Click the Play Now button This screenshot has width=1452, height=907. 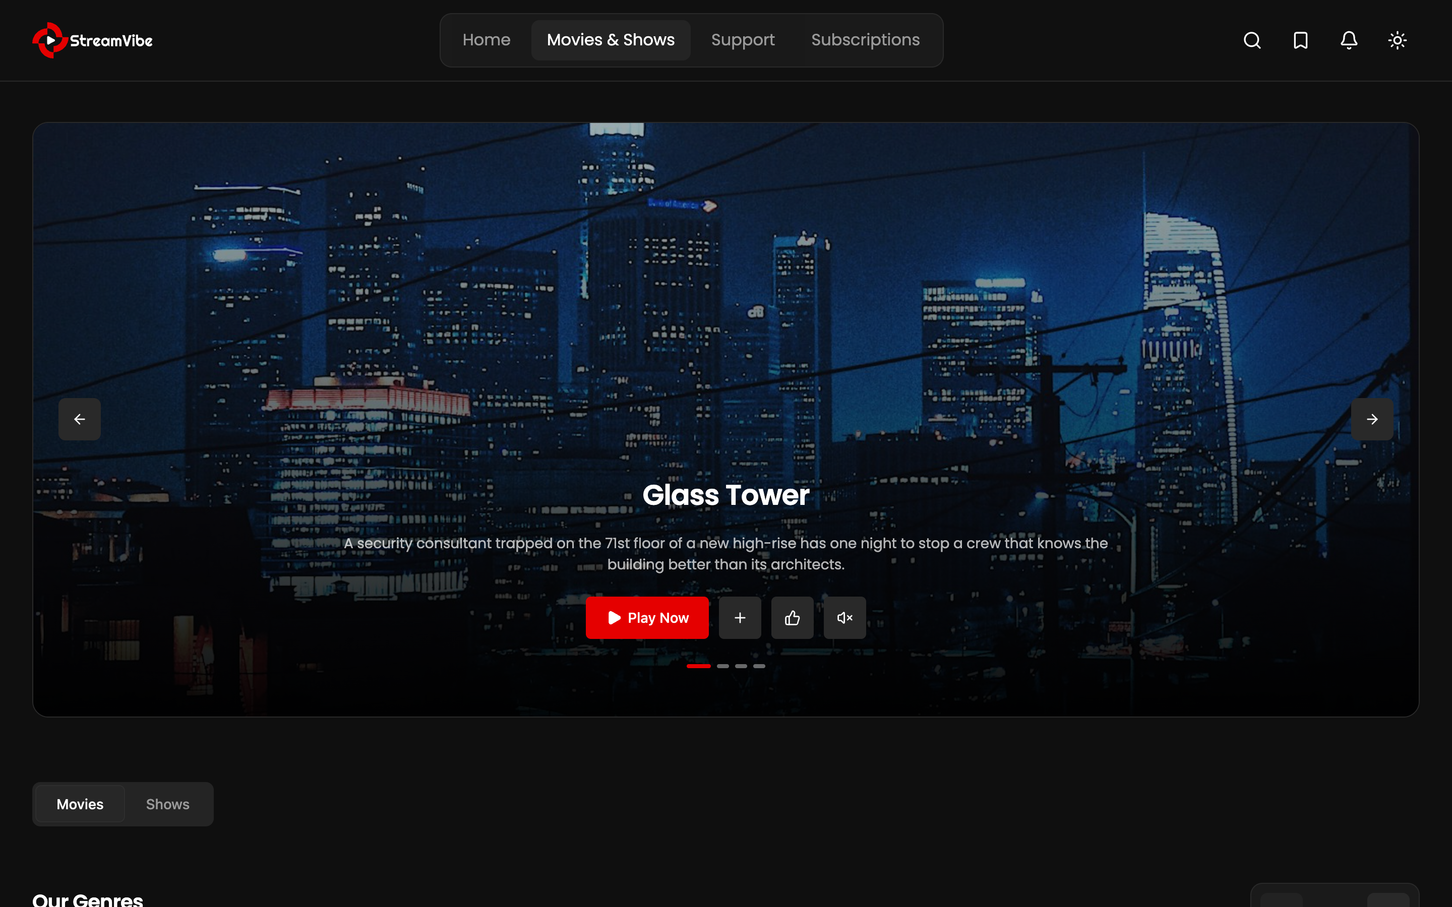tap(647, 618)
